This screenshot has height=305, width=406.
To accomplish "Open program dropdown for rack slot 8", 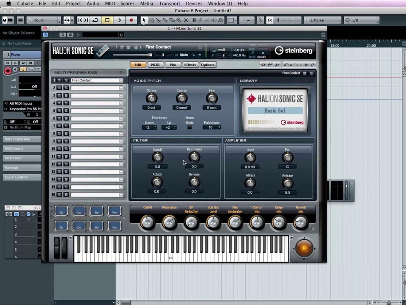I will (x=121, y=133).
